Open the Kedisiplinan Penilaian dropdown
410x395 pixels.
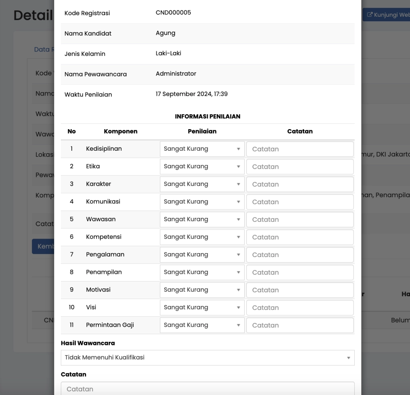click(x=202, y=149)
